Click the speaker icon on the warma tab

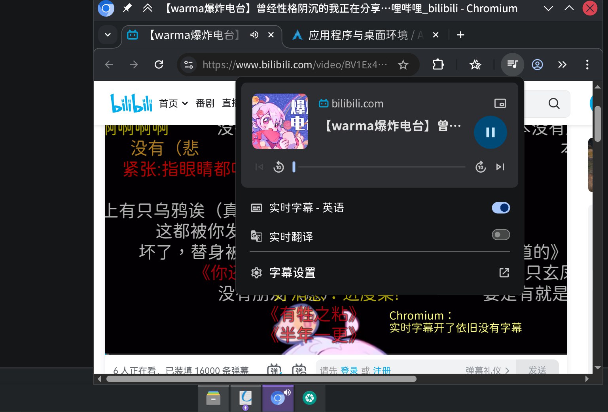pyautogui.click(x=254, y=35)
